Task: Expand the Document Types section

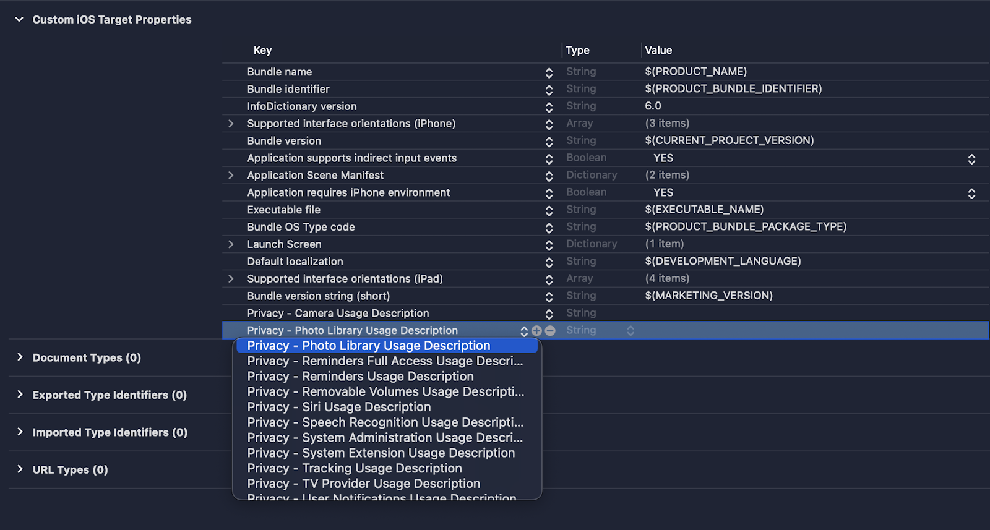Action: tap(20, 357)
